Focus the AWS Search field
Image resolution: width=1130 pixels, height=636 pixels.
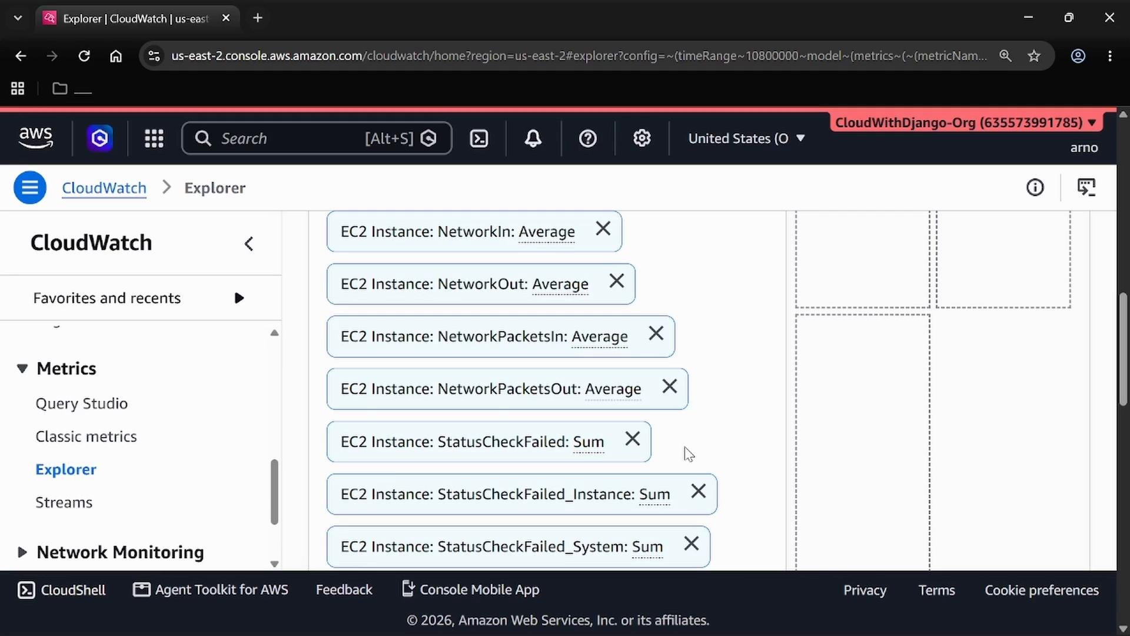[x=317, y=138]
